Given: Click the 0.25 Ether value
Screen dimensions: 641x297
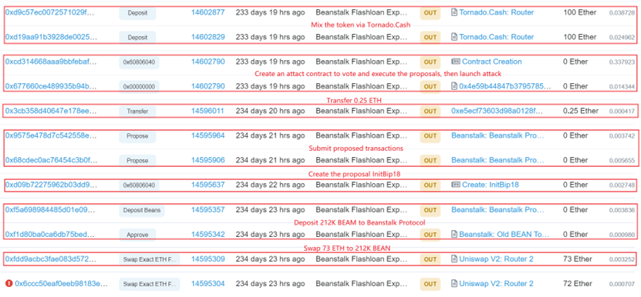Looking at the screenshot, I should tap(581, 111).
